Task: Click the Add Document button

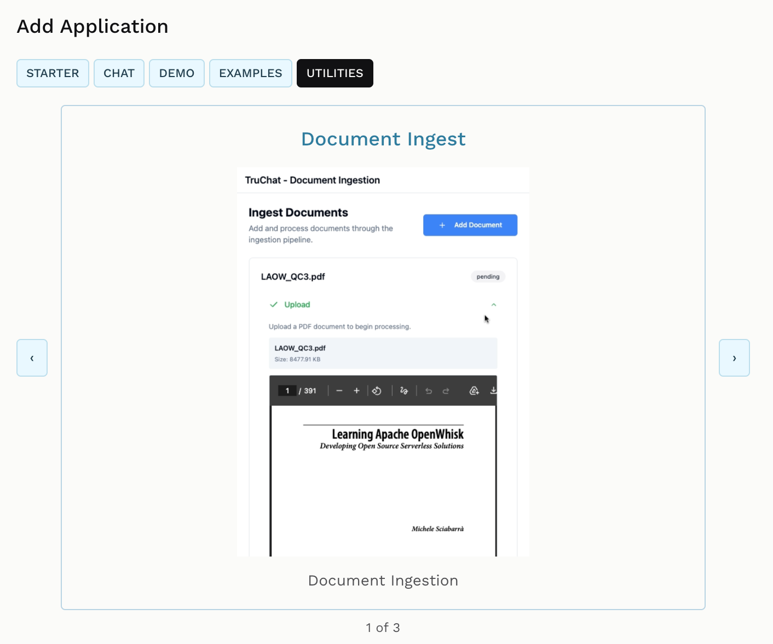Action: [470, 225]
